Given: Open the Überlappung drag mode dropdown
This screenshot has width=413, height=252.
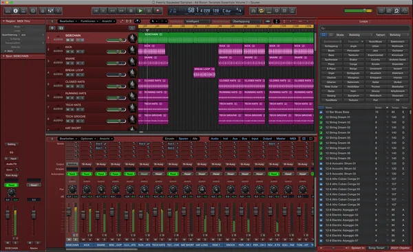Looking at the screenshot, I should [x=247, y=21].
